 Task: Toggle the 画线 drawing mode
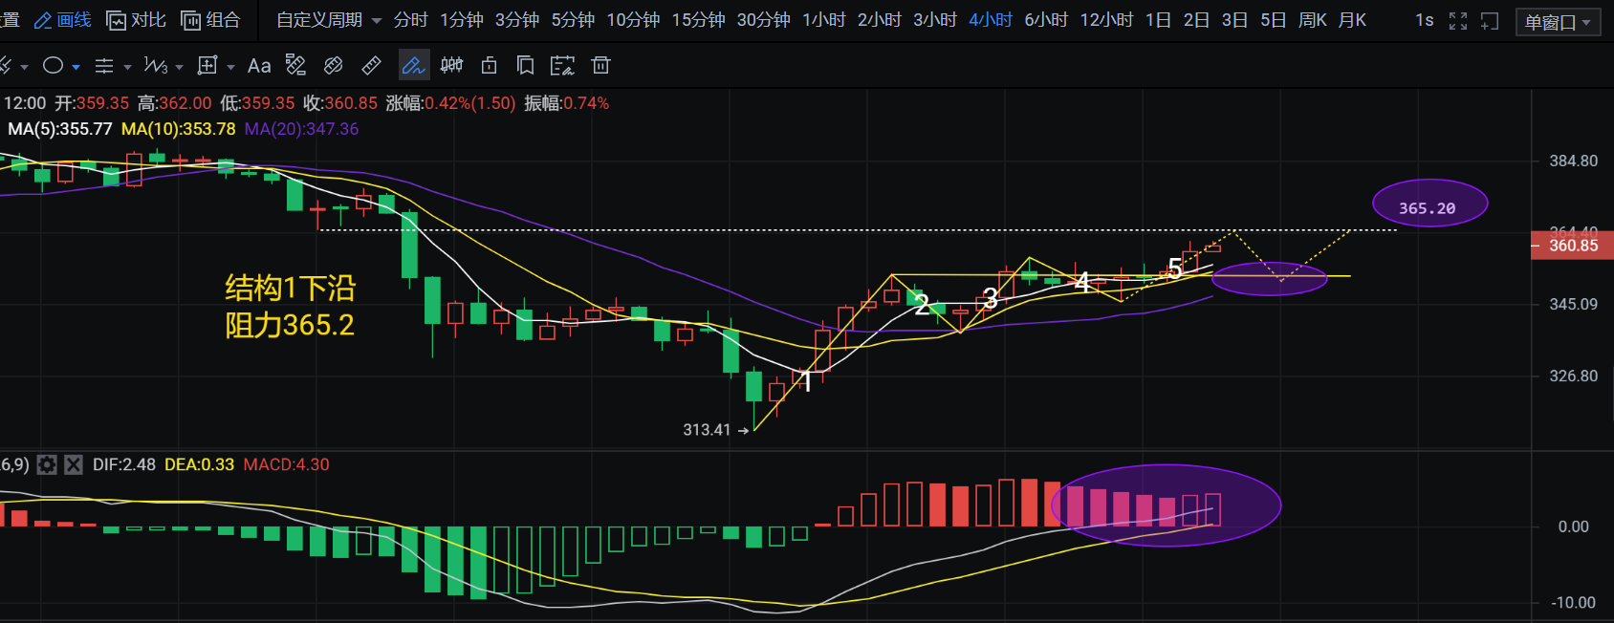[63, 20]
